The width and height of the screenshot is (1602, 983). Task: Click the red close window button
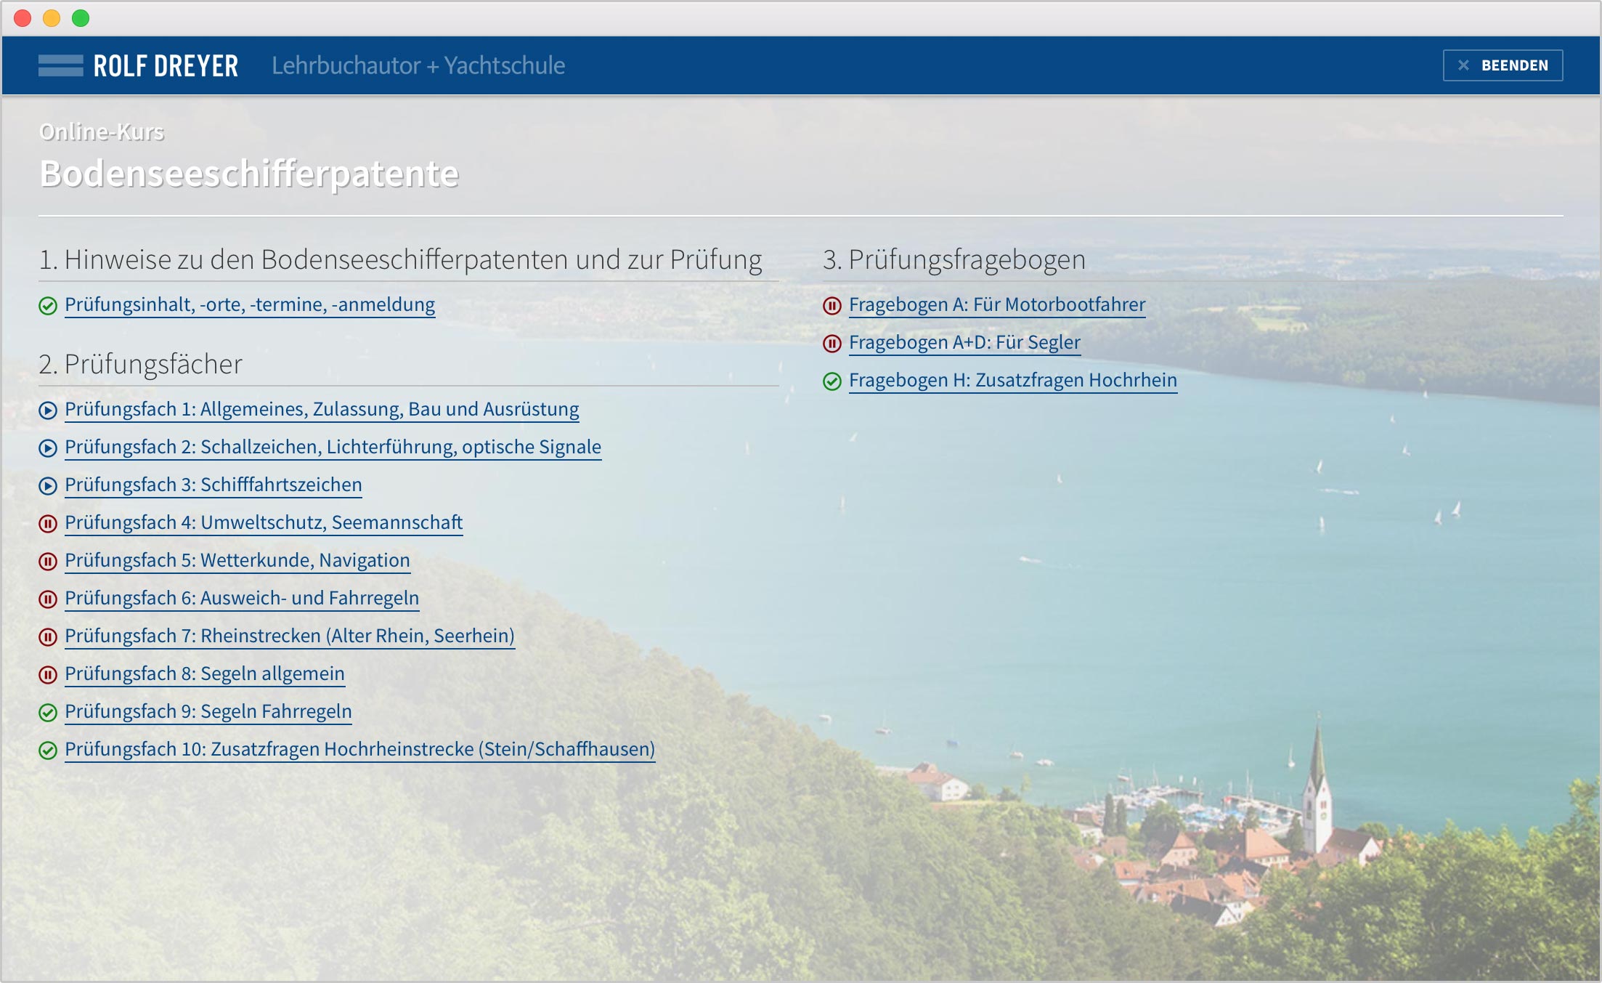(23, 18)
